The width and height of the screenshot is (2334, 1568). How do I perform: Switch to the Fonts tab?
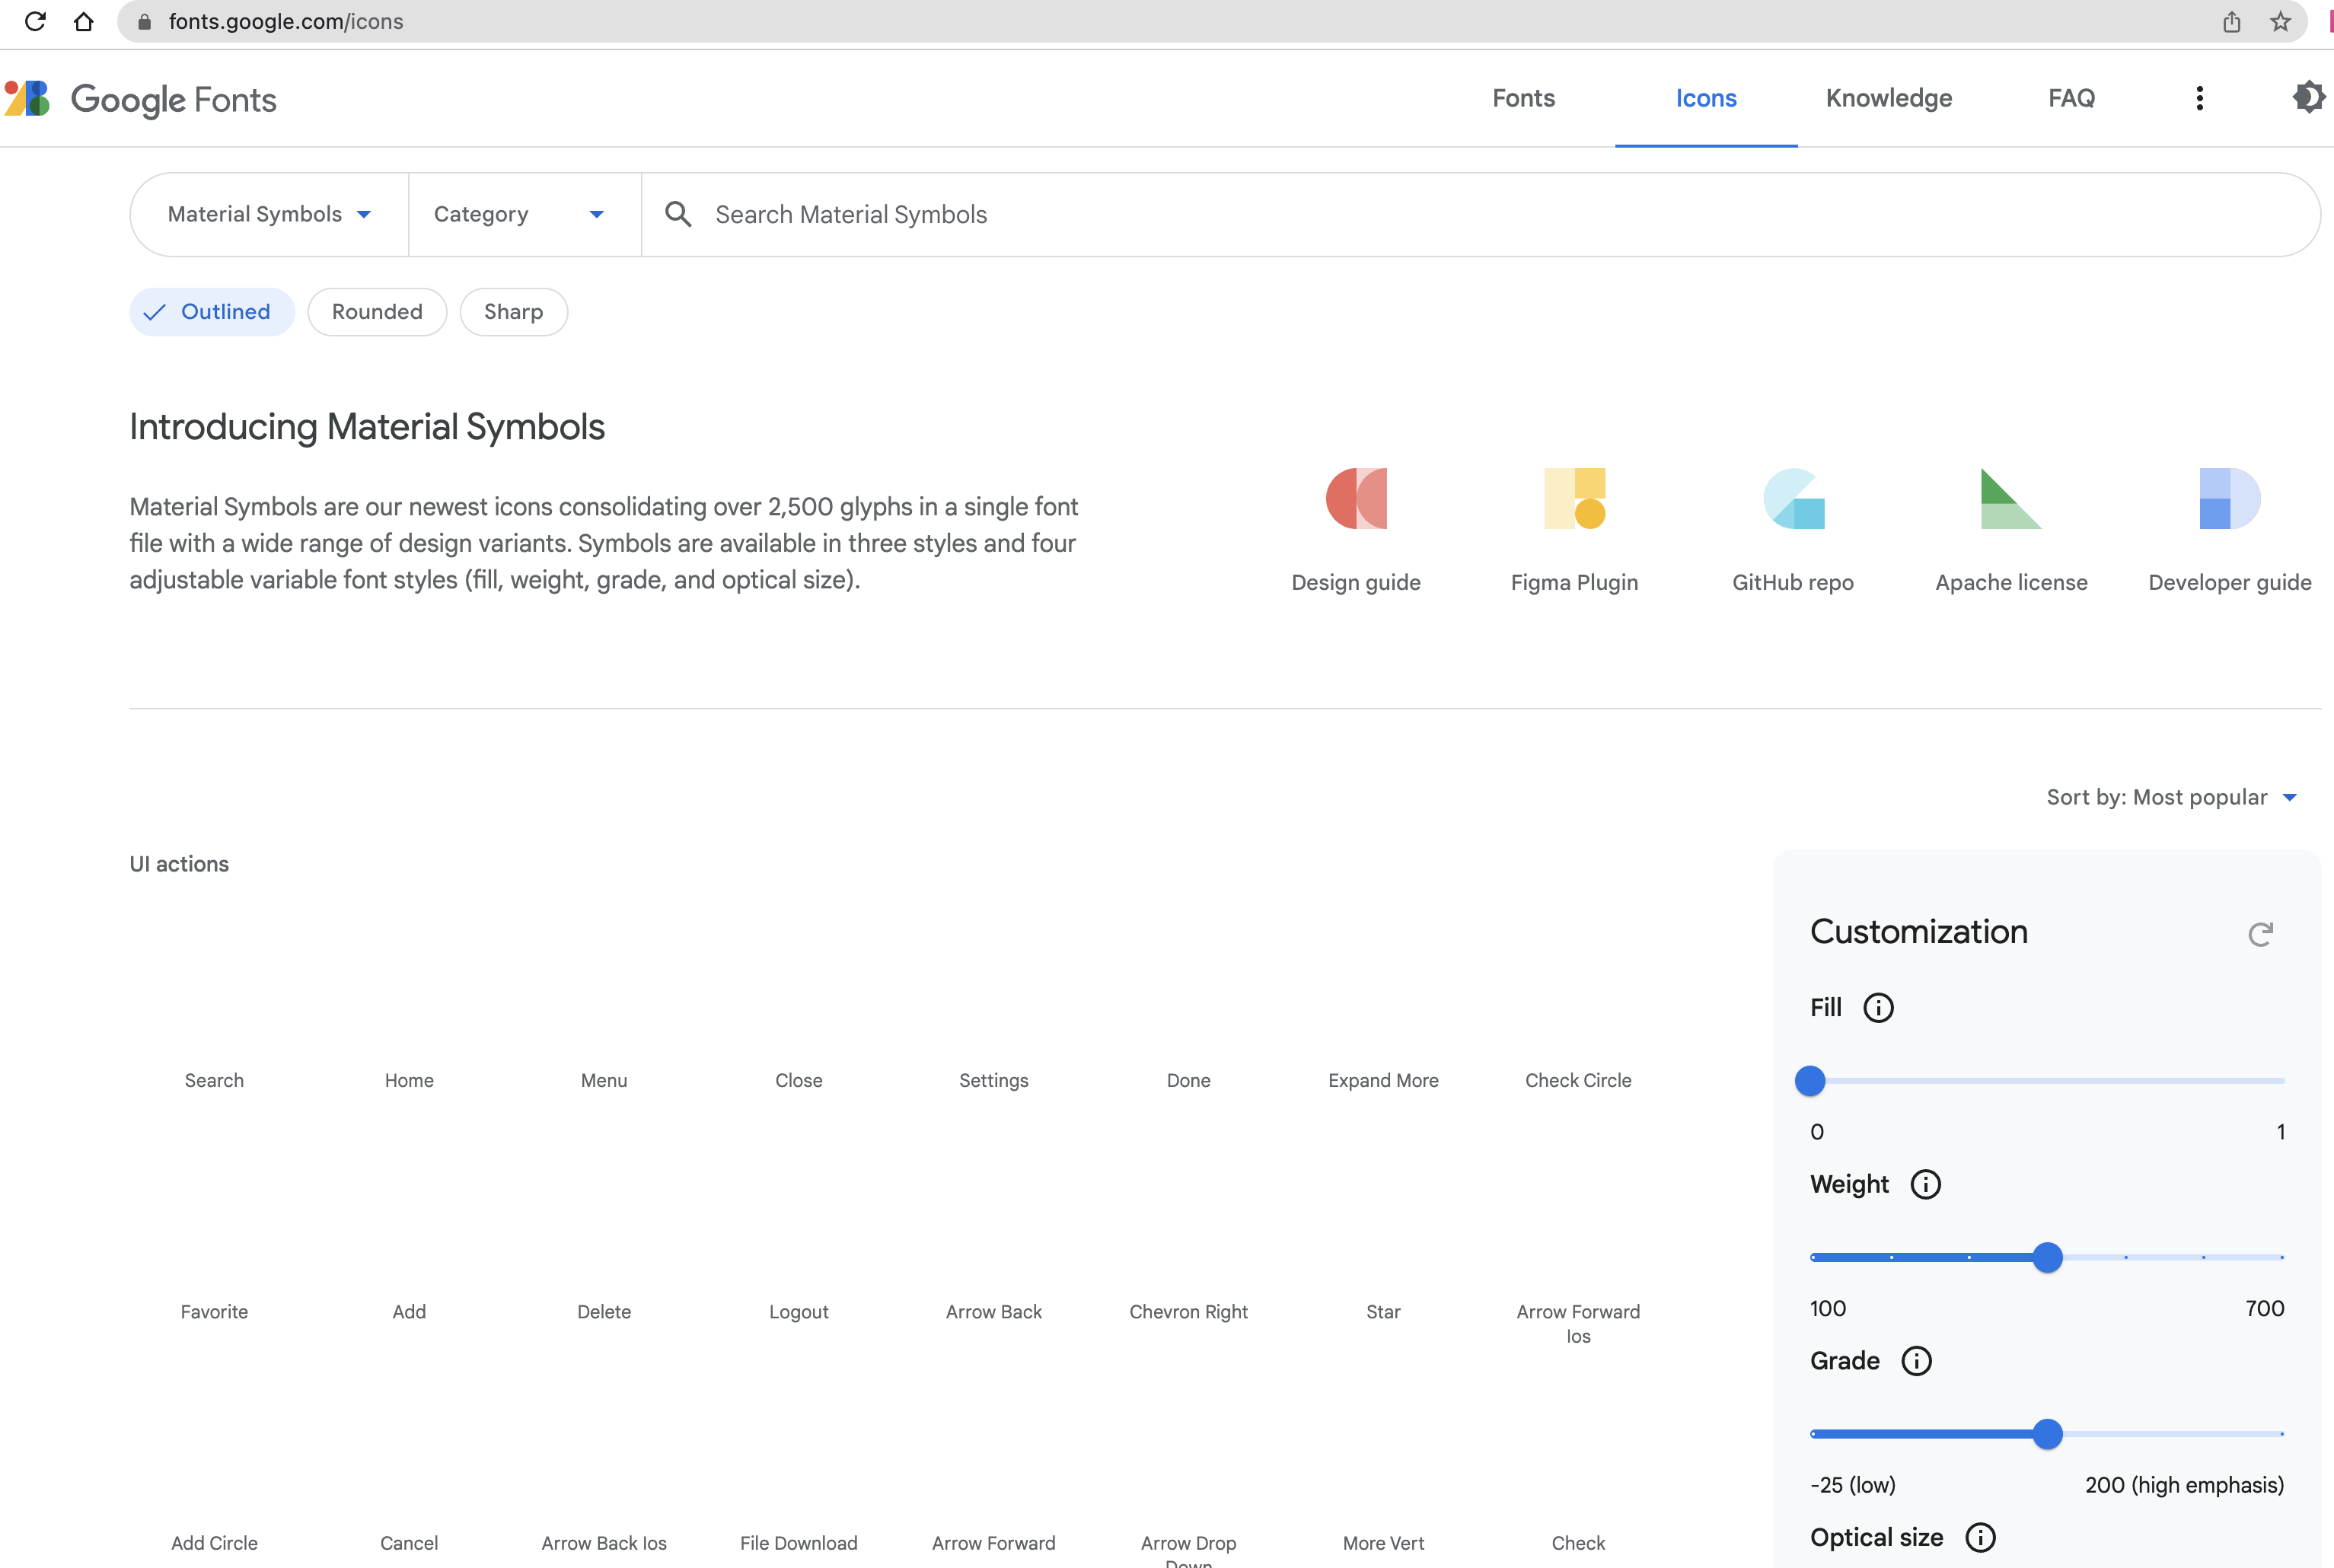click(x=1522, y=98)
